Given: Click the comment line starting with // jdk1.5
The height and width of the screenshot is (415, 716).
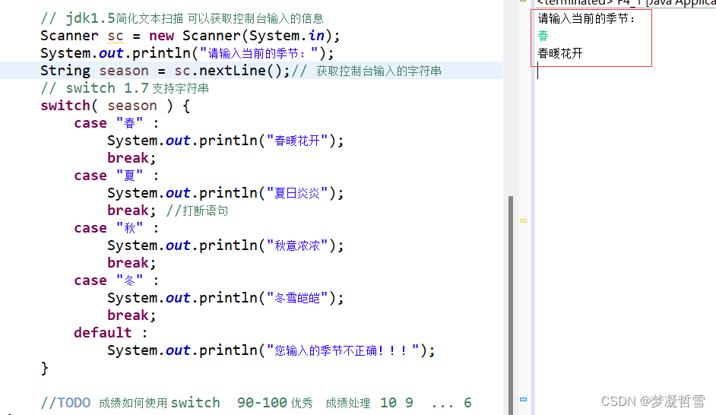Looking at the screenshot, I should coord(182,18).
